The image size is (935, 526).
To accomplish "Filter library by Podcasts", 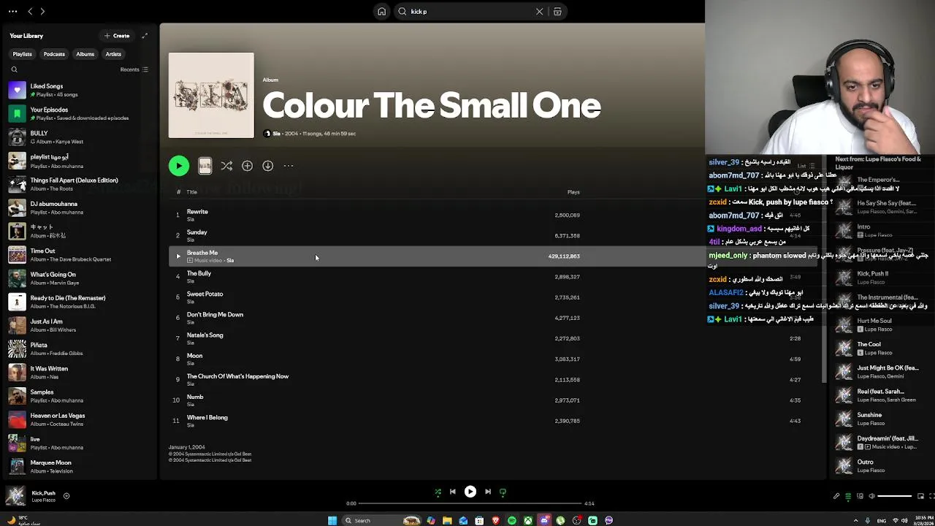I will tap(54, 54).
